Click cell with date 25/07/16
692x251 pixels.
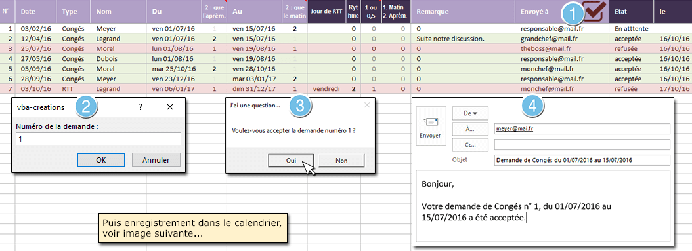36,48
